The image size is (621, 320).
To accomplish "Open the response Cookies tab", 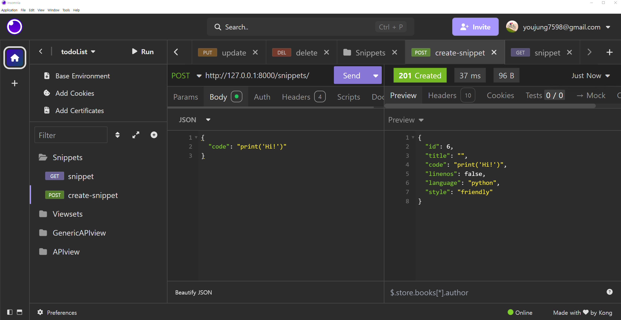I will 500,95.
